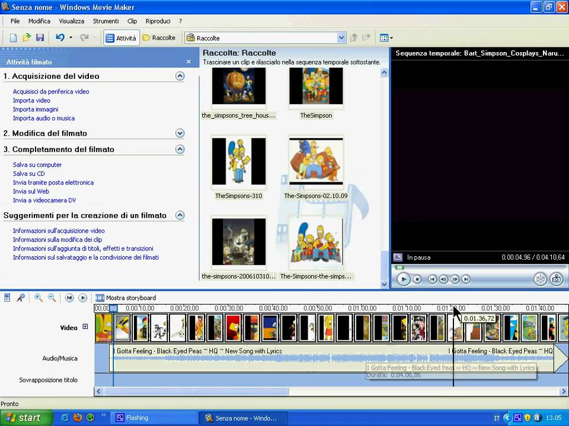
Task: Click the Invia sul Web link
Action: (x=31, y=191)
